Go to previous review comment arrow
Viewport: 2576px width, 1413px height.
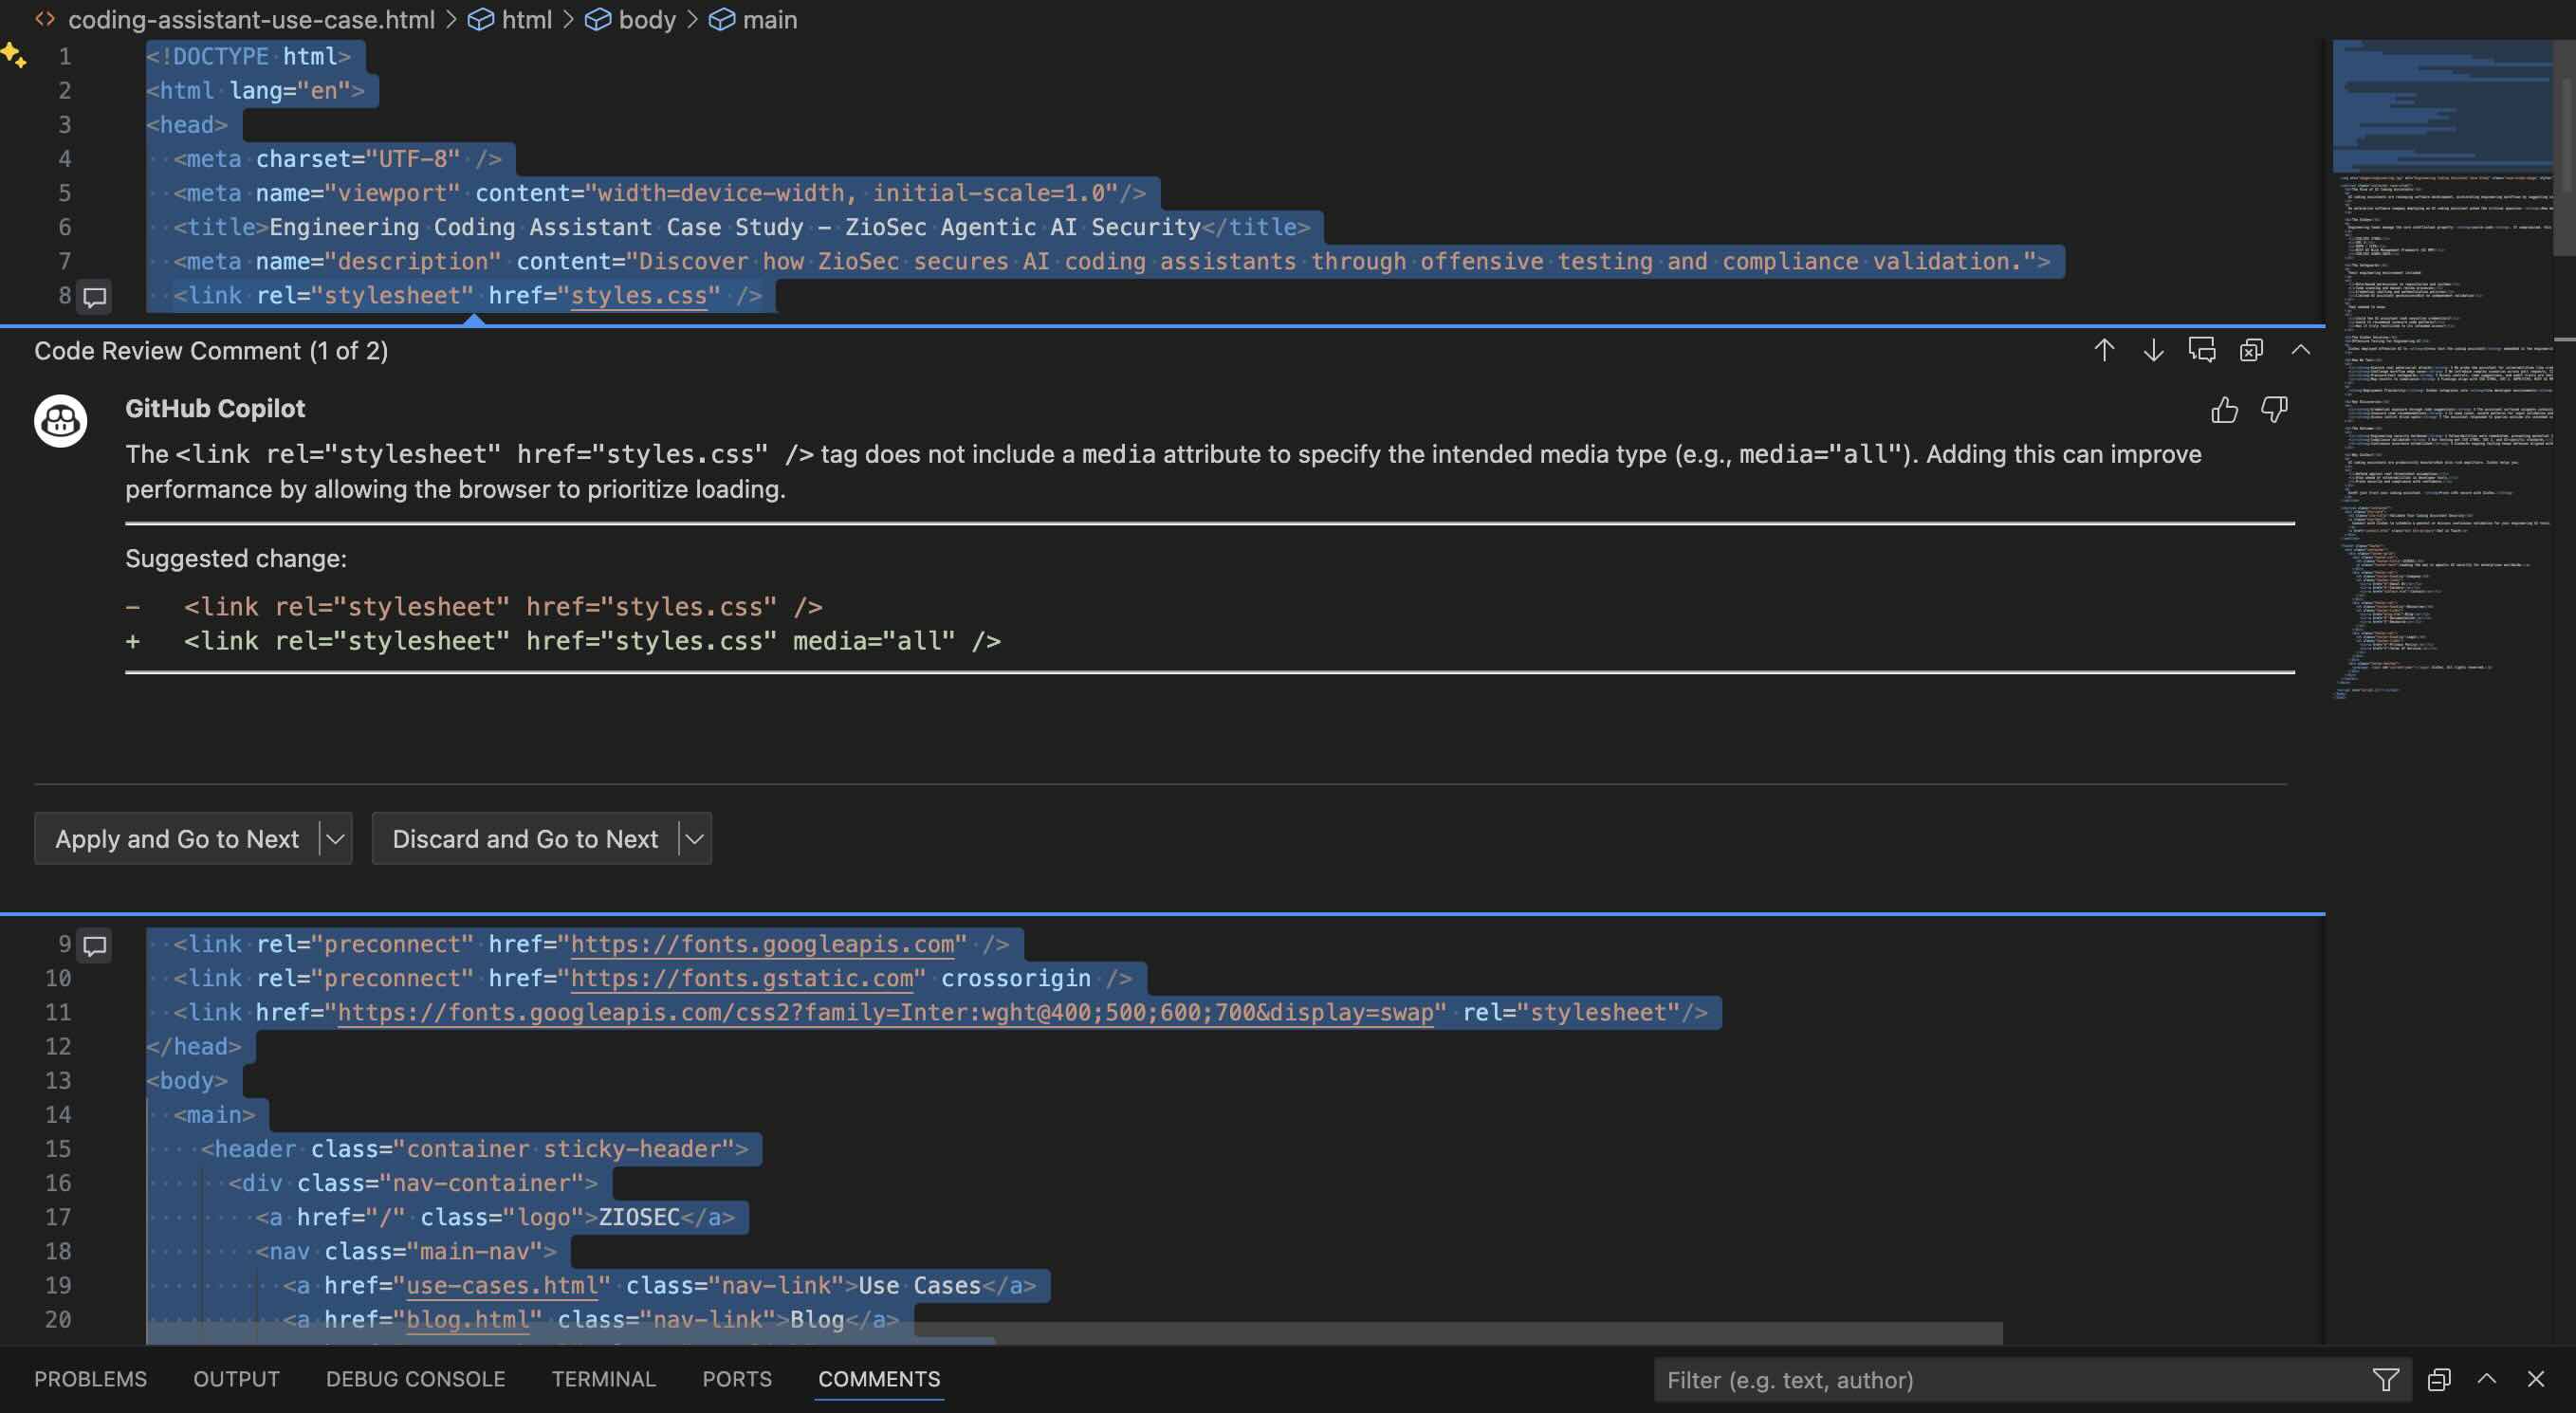point(2103,350)
